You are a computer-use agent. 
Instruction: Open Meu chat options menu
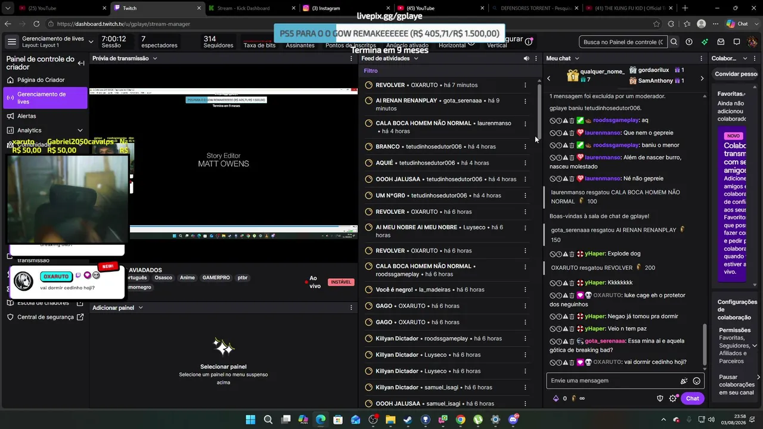(x=702, y=58)
